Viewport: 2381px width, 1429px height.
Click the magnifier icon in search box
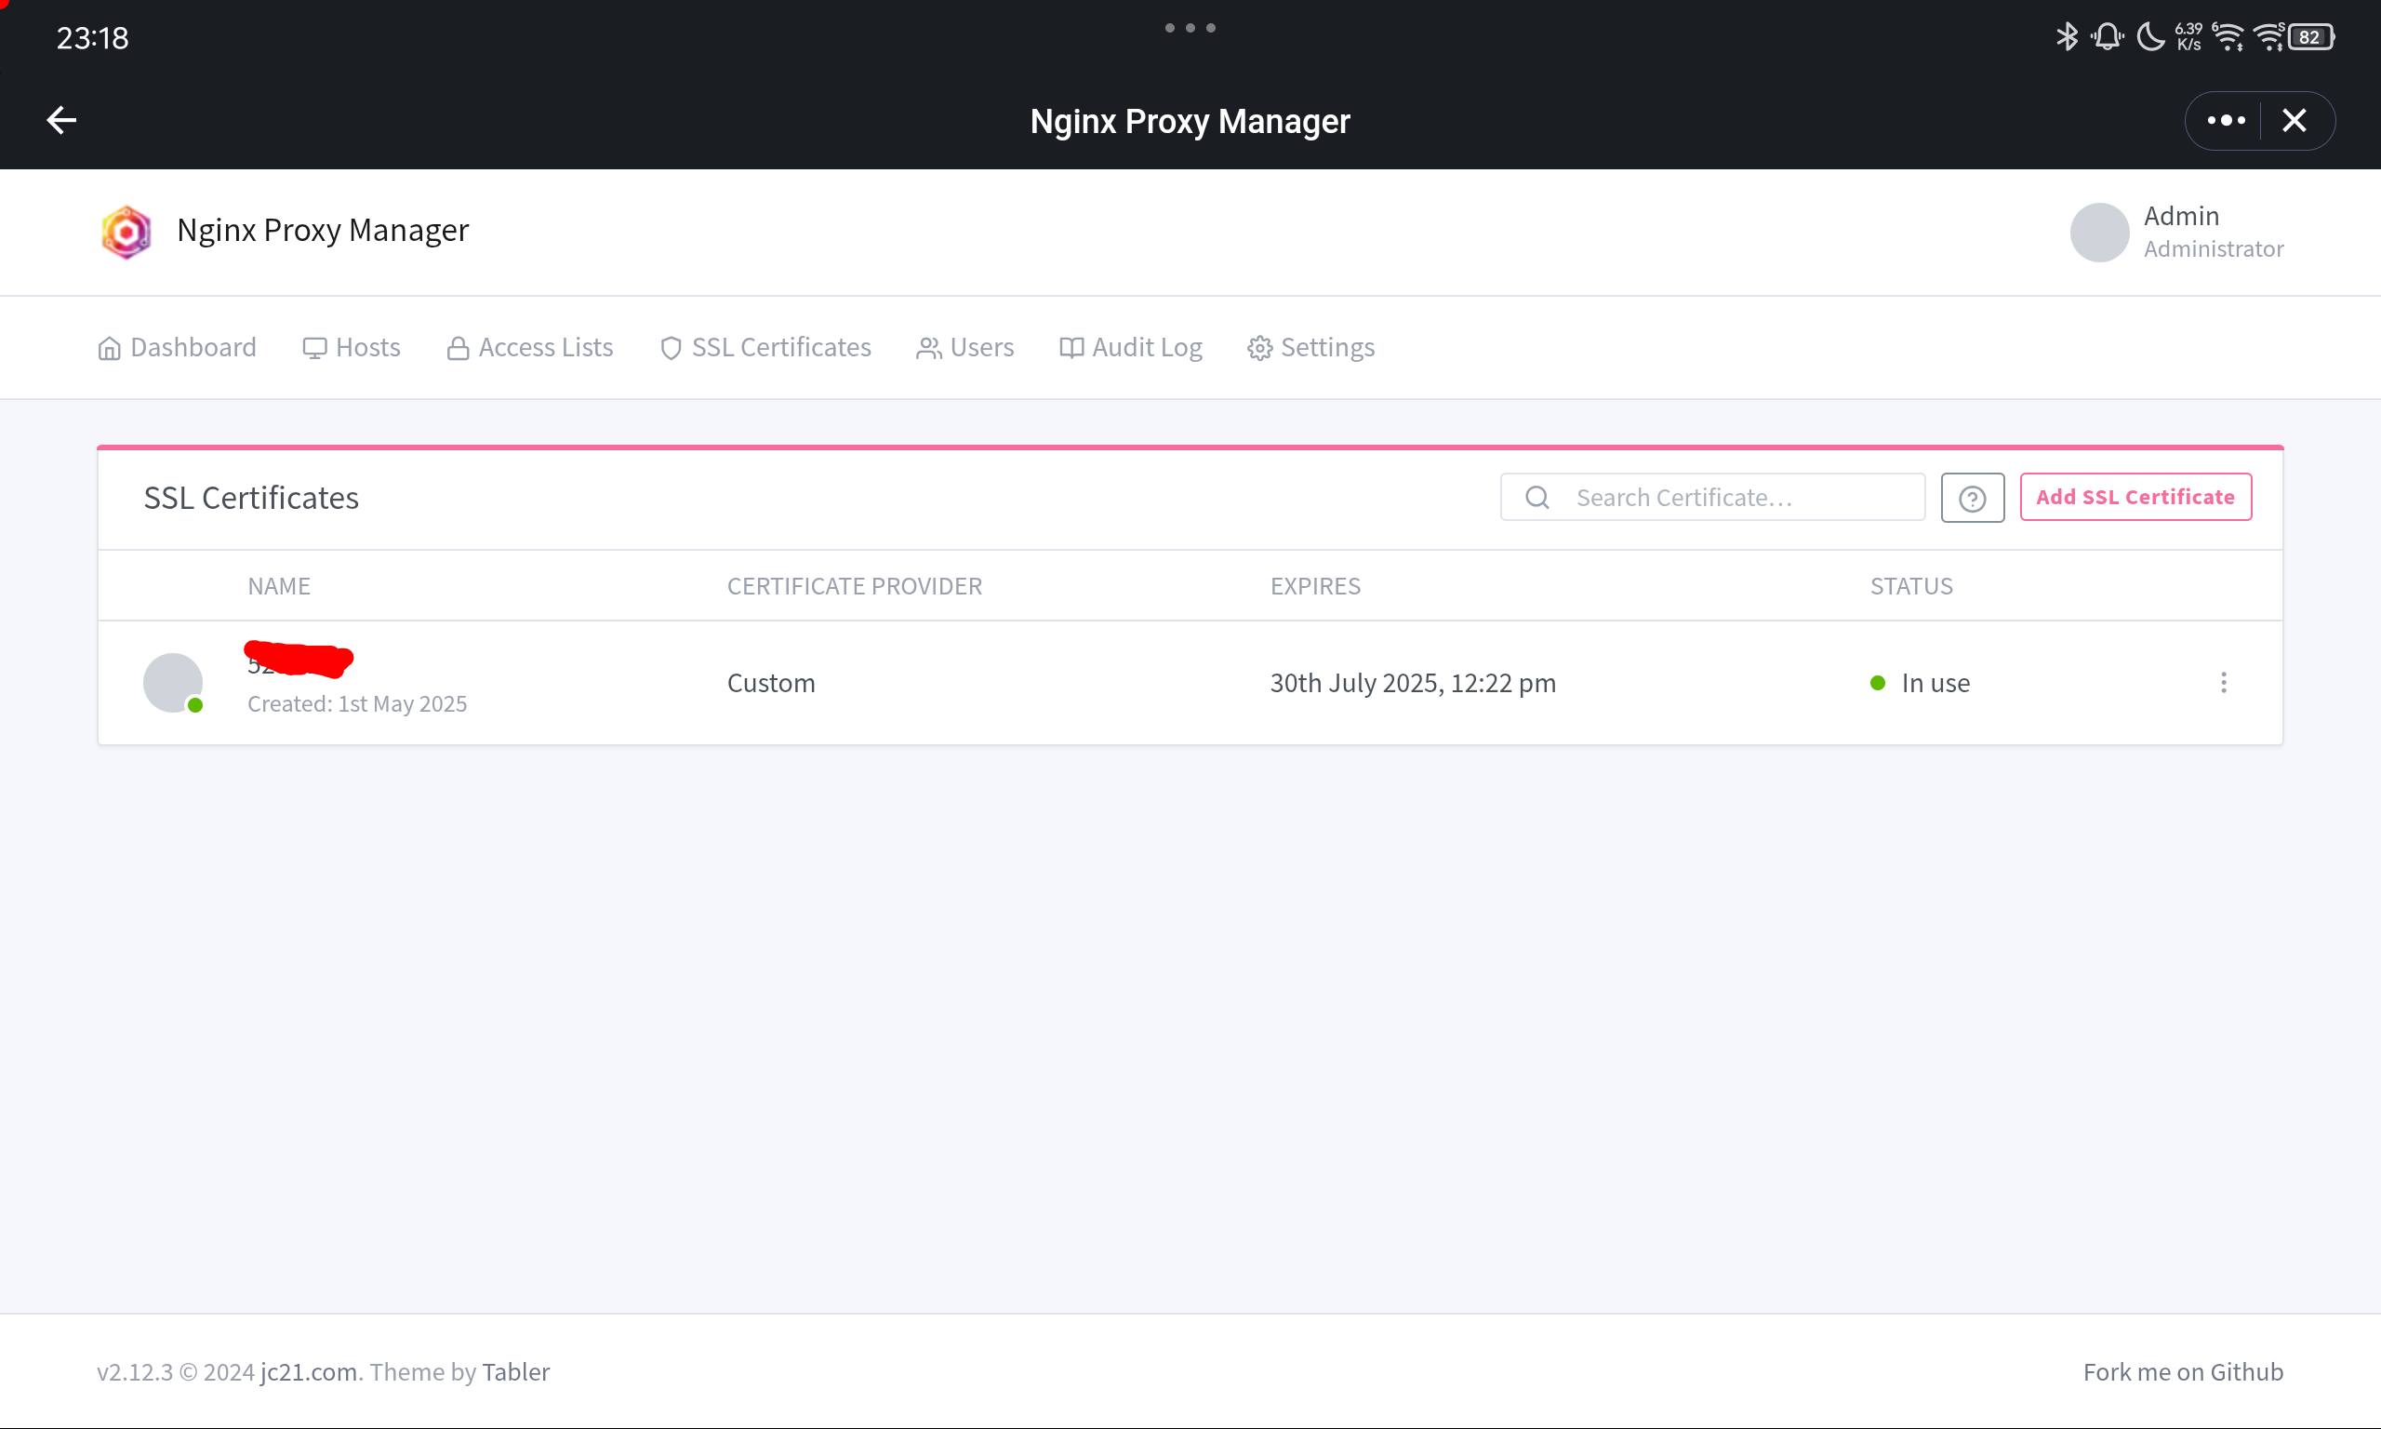pos(1537,497)
